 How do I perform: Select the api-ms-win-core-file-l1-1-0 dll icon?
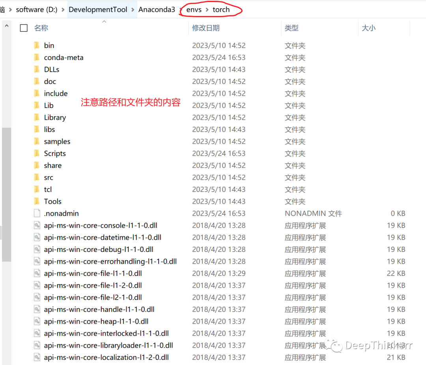(x=37, y=273)
